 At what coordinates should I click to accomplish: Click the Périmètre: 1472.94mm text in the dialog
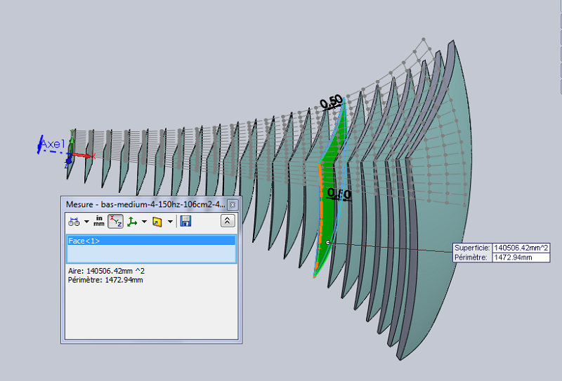coord(105,280)
